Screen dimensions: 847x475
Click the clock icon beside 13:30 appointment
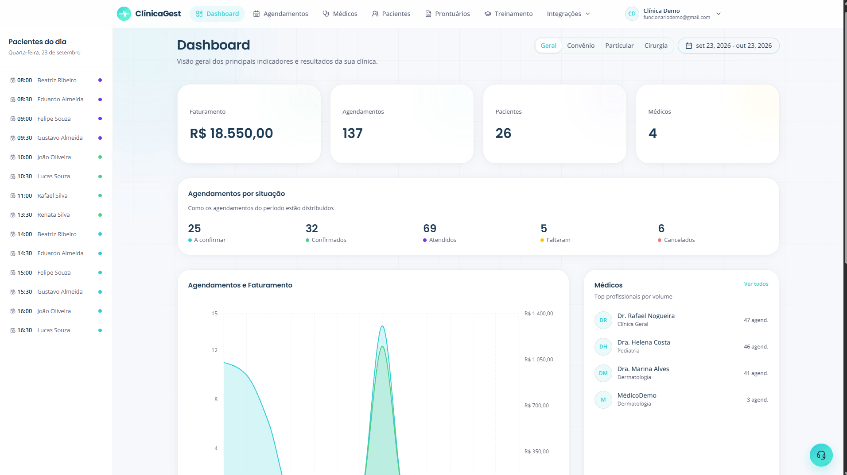(13, 215)
